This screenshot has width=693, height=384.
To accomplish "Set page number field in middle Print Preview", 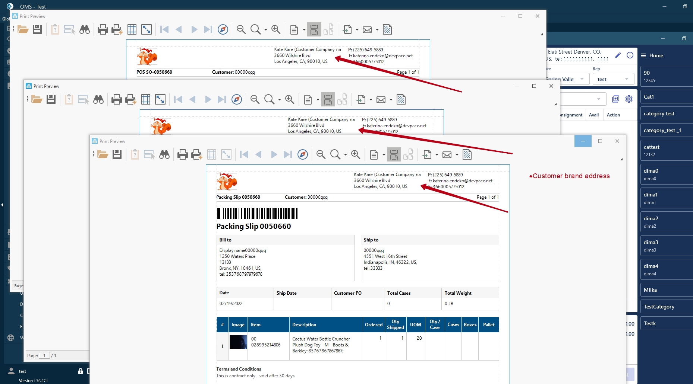I will (44, 355).
